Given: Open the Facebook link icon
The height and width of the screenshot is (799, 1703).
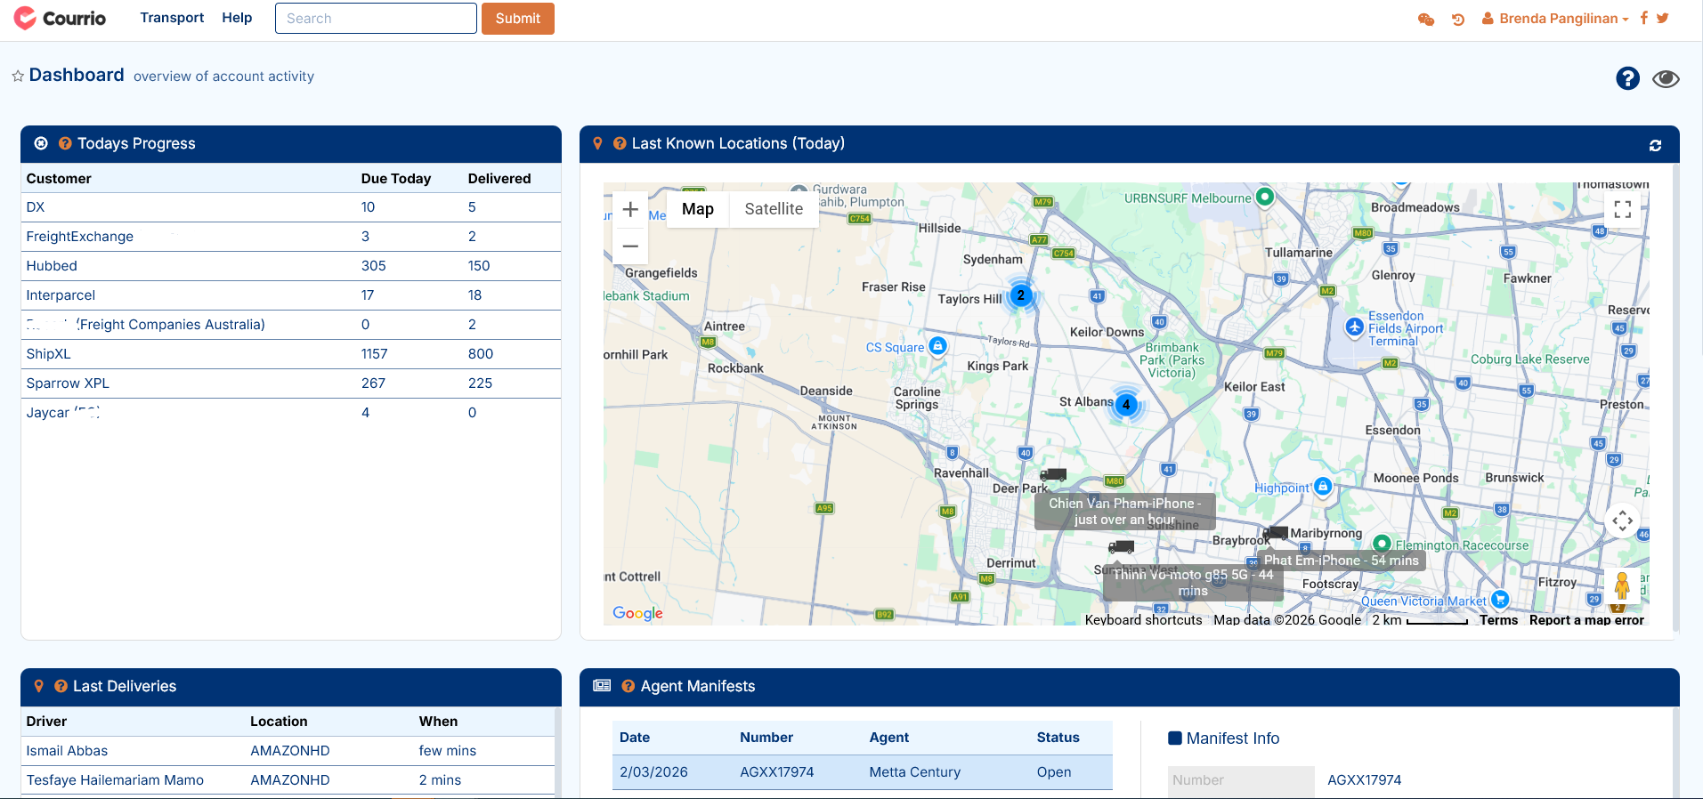Looking at the screenshot, I should point(1643,18).
